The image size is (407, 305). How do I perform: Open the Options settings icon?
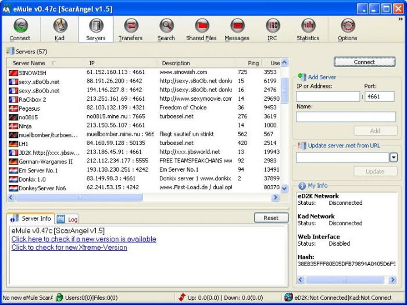point(347,30)
